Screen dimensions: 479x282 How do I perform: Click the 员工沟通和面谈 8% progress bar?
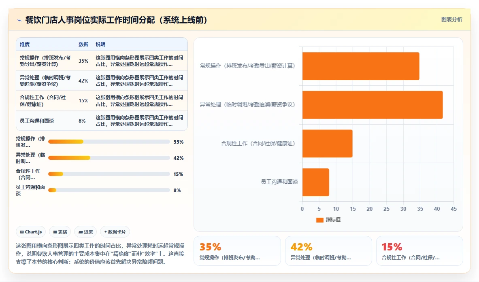tap(109, 190)
